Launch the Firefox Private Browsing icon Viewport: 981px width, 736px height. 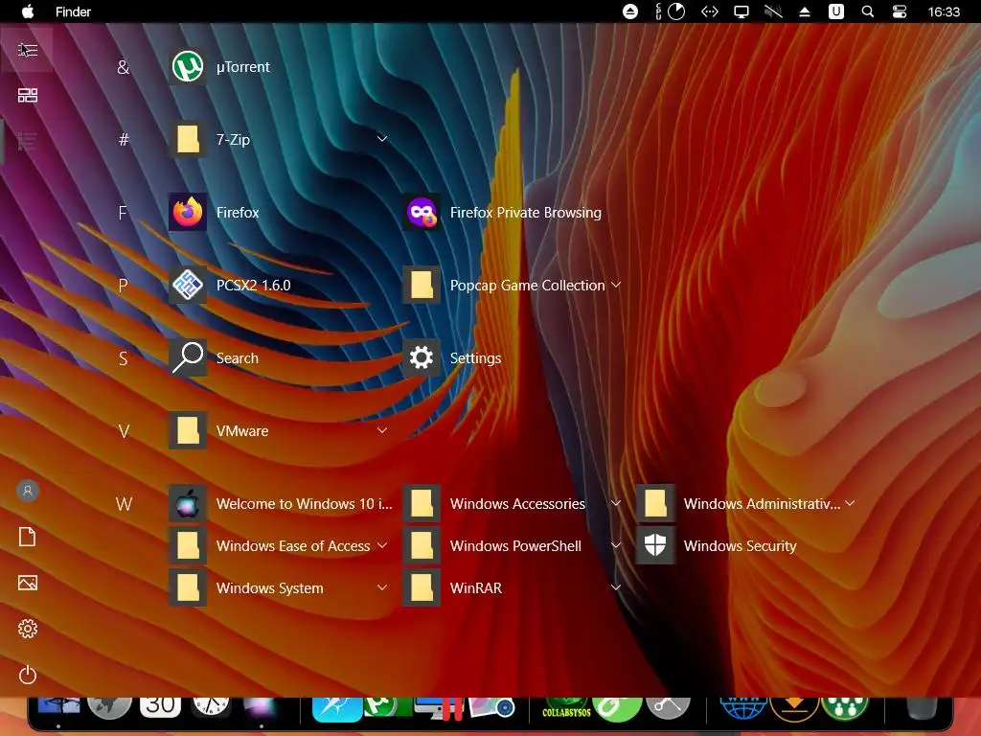(422, 212)
